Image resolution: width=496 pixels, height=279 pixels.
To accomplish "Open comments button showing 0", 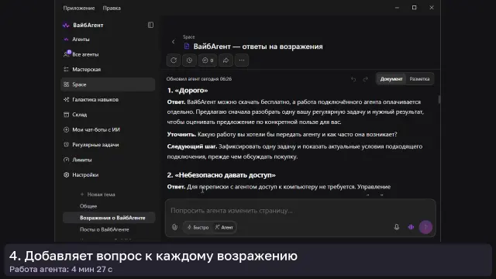I will [x=208, y=60].
